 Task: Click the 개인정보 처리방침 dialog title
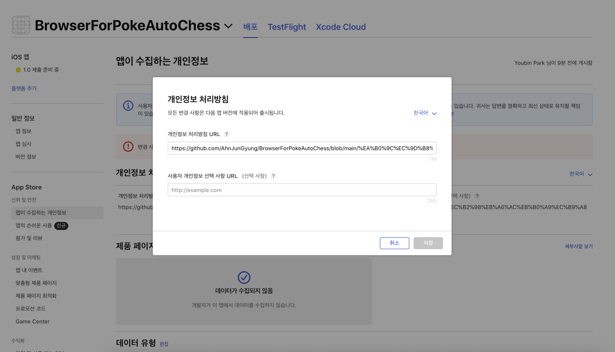pos(198,99)
